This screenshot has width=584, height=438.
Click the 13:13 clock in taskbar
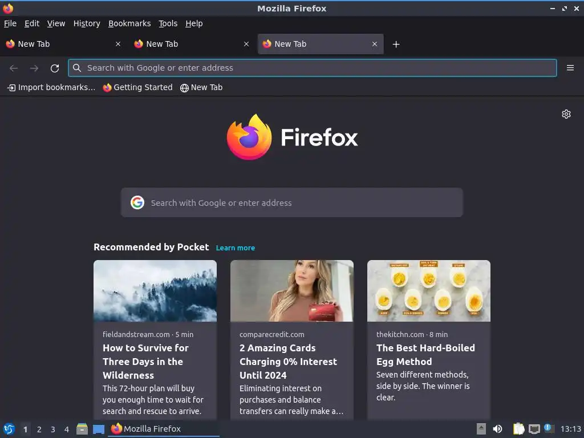[570, 429]
